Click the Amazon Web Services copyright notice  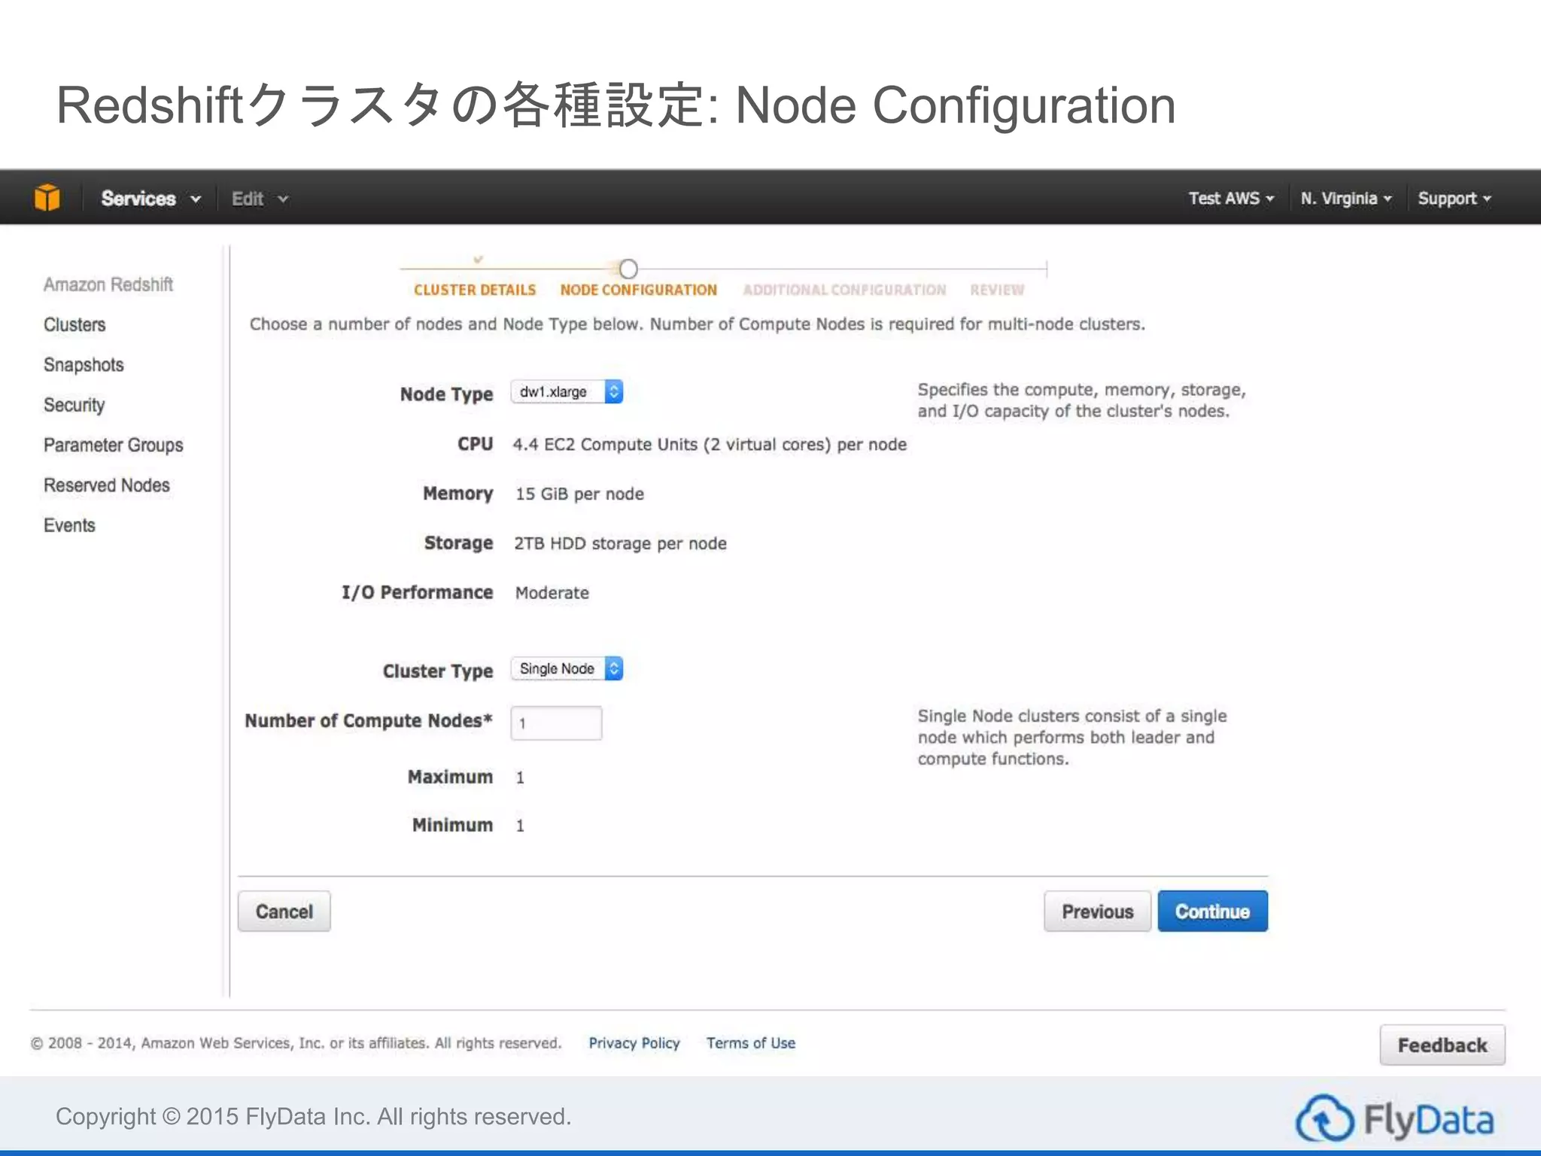(x=296, y=1043)
